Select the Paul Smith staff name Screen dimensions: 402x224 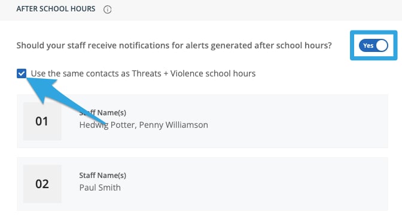point(100,188)
